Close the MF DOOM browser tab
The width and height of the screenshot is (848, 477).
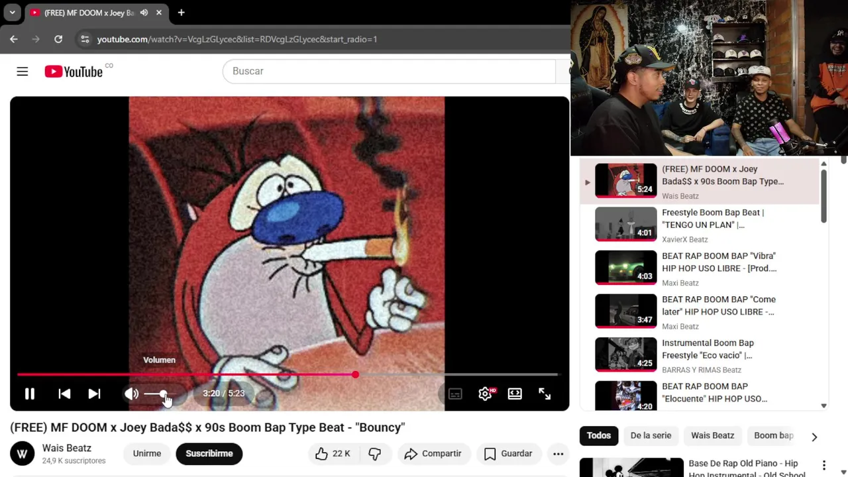[x=160, y=13]
